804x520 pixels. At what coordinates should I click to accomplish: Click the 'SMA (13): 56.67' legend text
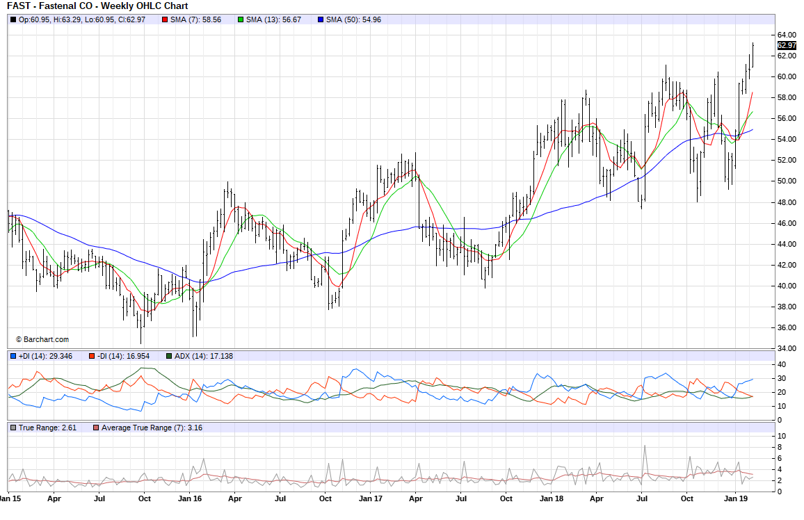click(x=274, y=20)
